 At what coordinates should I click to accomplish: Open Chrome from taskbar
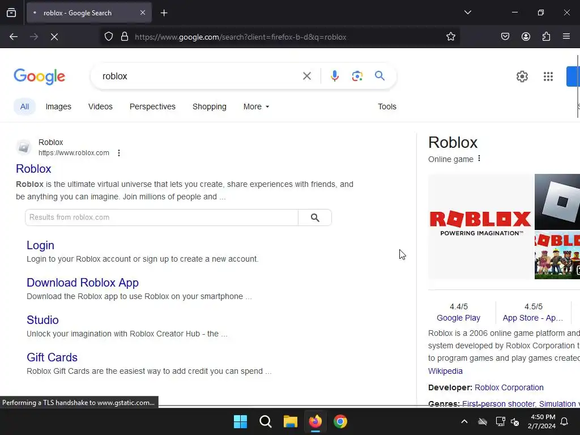click(x=340, y=421)
